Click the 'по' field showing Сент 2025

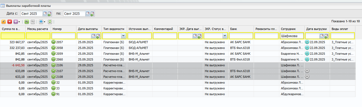[x=74, y=13]
